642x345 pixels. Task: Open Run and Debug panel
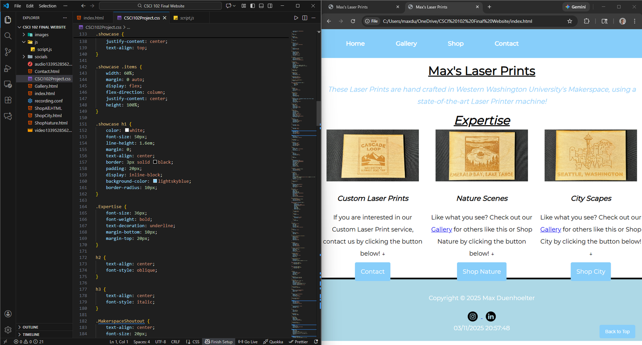click(8, 68)
